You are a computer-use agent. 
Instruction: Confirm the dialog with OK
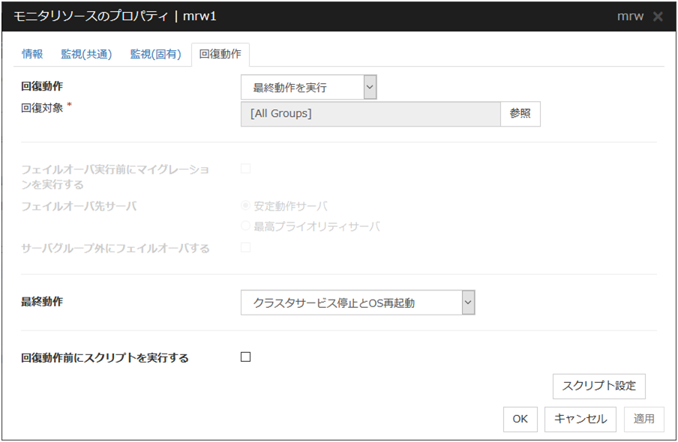tap(520, 420)
